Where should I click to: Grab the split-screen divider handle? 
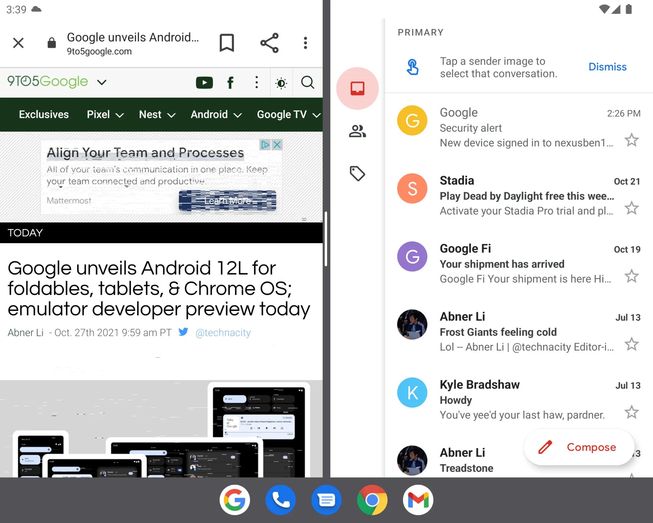(326, 239)
